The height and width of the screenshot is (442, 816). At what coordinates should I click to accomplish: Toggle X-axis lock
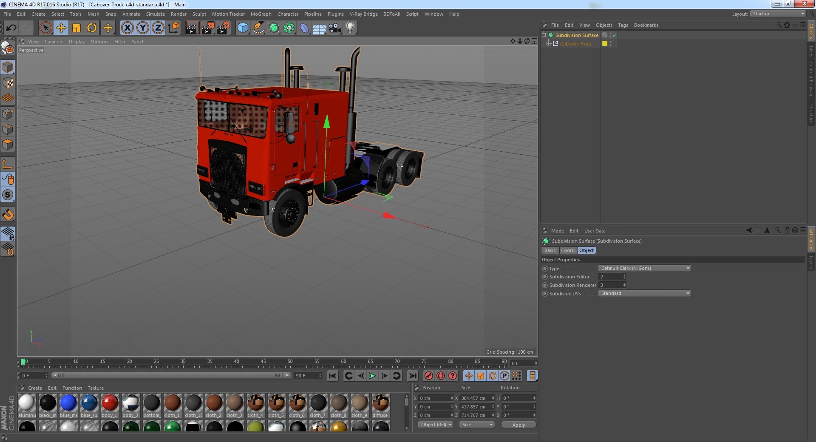[x=127, y=28]
